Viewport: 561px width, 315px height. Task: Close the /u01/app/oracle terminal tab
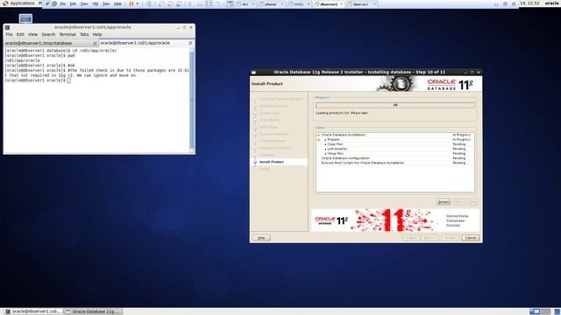click(x=190, y=43)
